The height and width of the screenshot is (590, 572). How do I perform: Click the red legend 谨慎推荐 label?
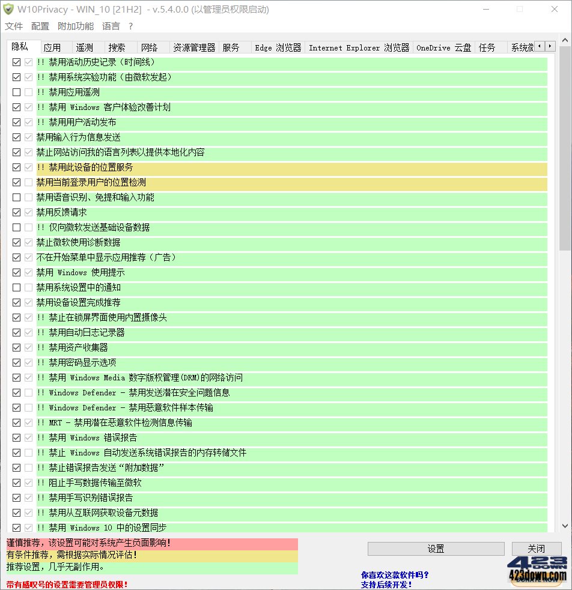pos(152,543)
